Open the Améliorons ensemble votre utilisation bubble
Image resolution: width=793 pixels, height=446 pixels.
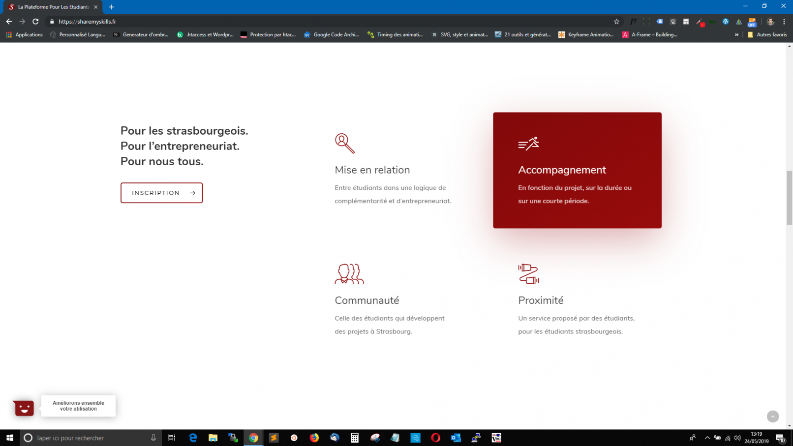pyautogui.click(x=78, y=406)
